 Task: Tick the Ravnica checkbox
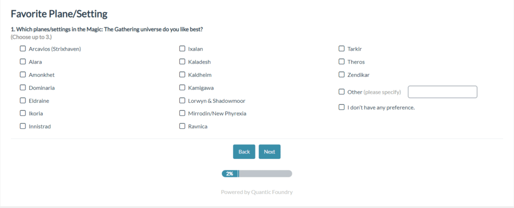click(x=182, y=126)
